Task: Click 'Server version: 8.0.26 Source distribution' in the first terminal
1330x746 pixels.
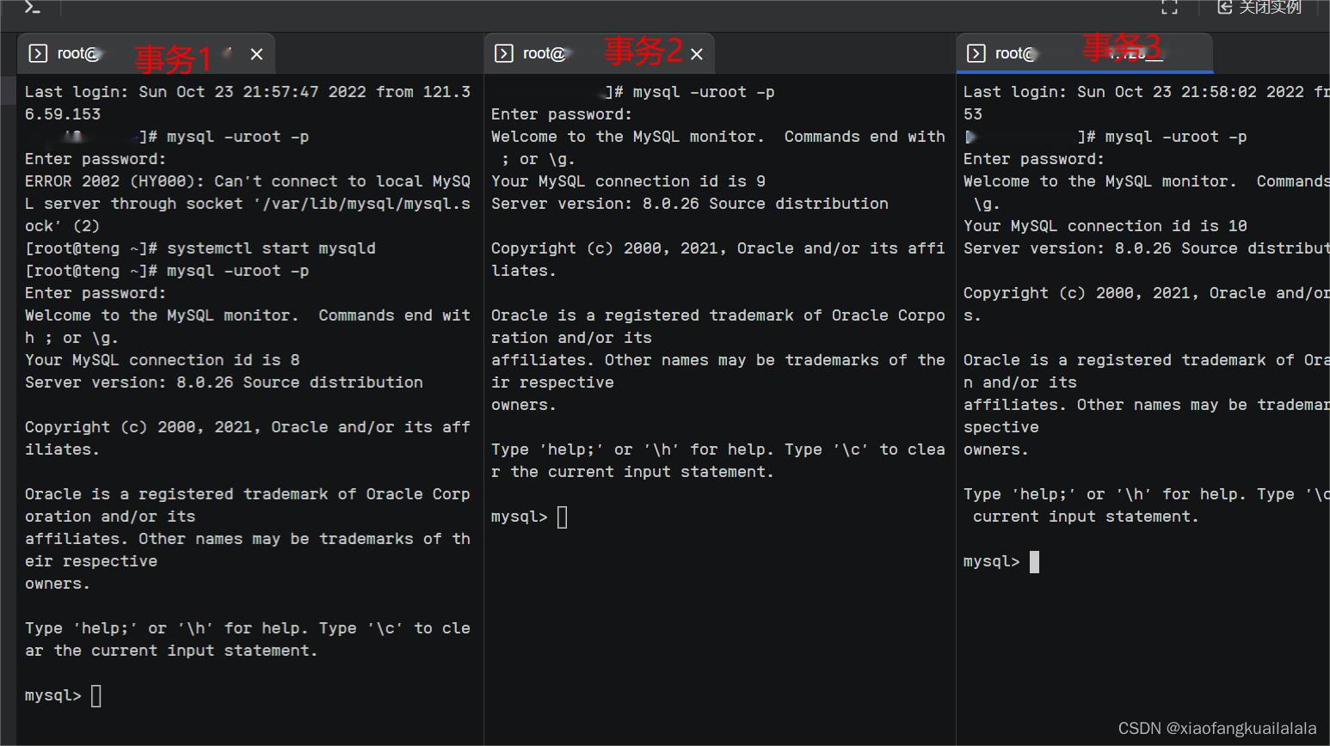Action: coord(224,382)
